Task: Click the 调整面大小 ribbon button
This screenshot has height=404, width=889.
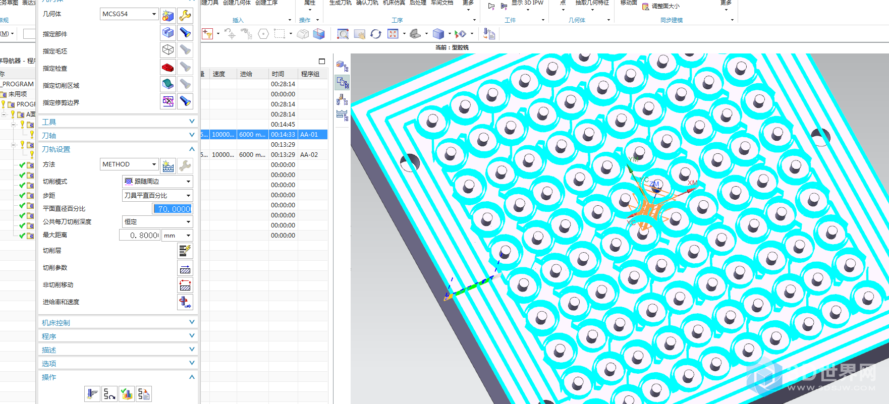Action: point(661,6)
